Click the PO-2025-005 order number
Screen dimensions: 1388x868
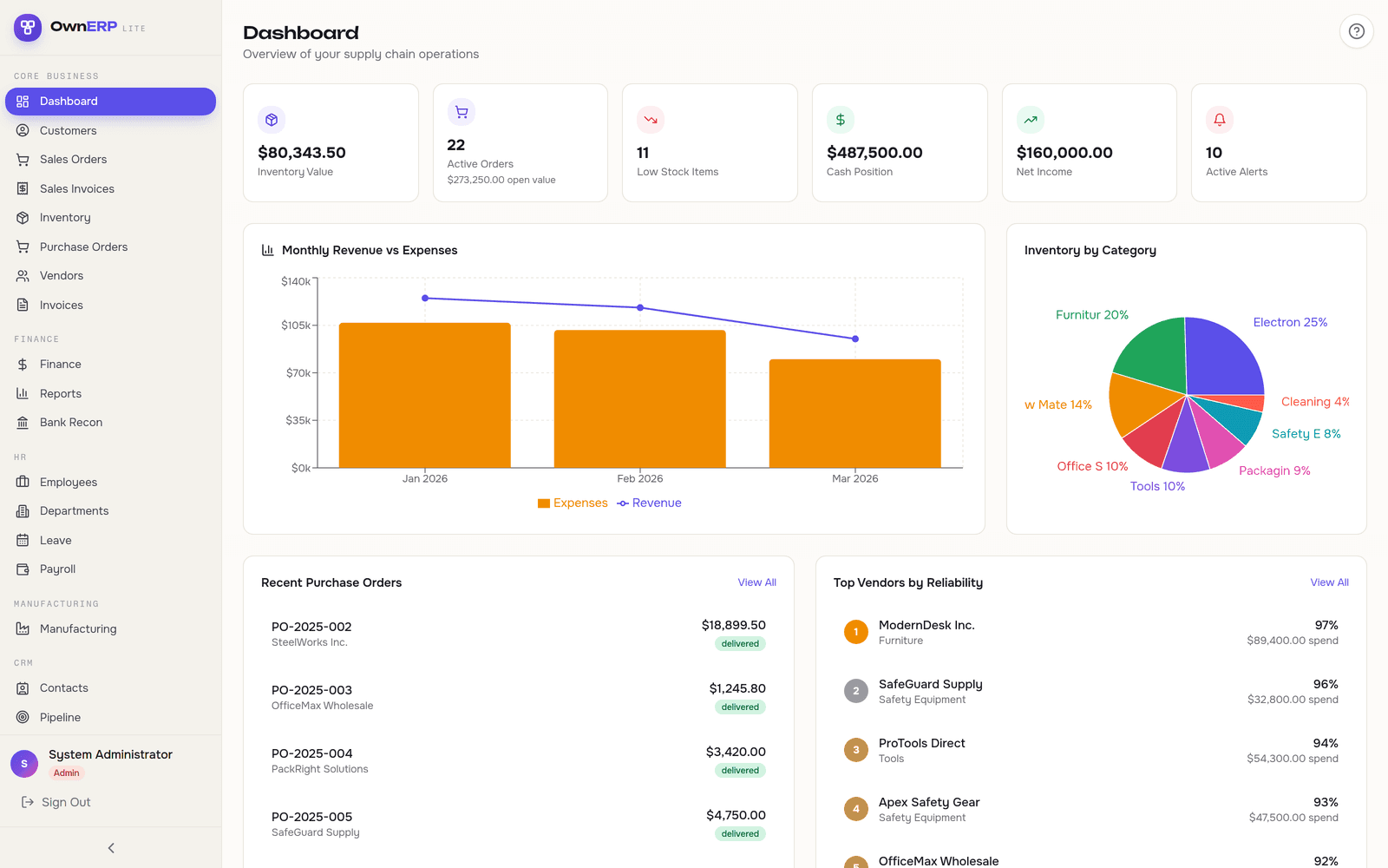pos(311,817)
